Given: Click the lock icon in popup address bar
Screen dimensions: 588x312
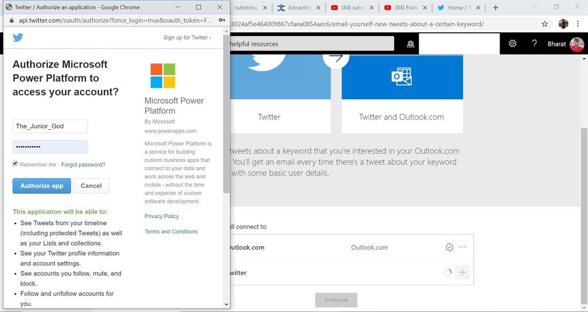Looking at the screenshot, I should click(11, 20).
